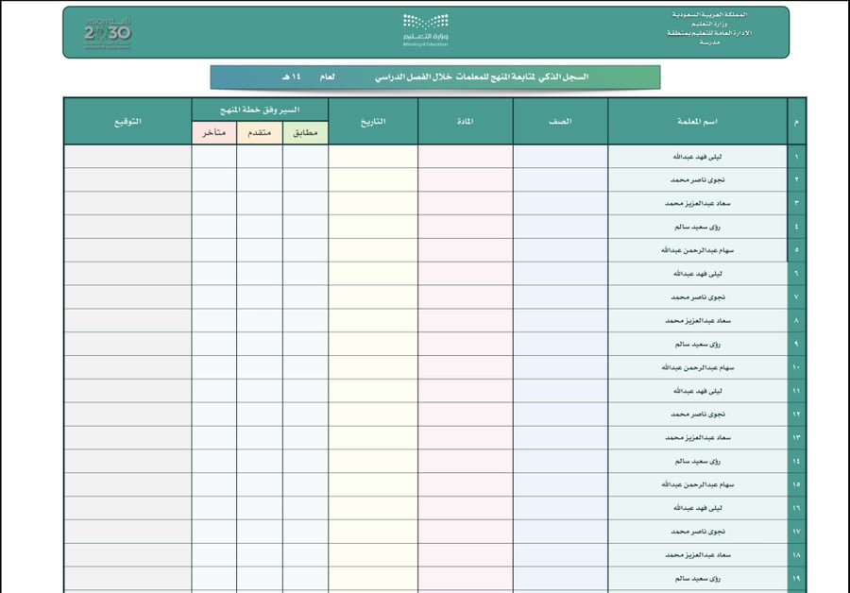Click serial number ٥ in the م column
The image size is (850, 593).
(x=796, y=250)
